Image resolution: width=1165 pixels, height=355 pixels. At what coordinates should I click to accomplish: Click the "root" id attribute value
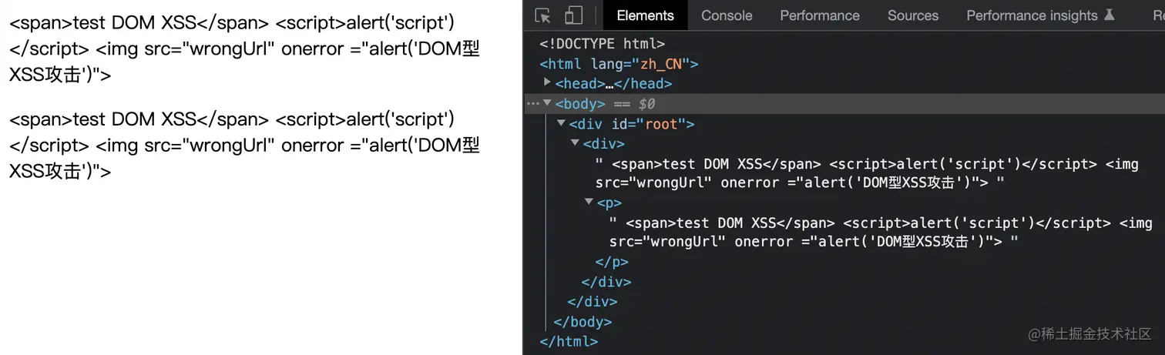coord(660,124)
